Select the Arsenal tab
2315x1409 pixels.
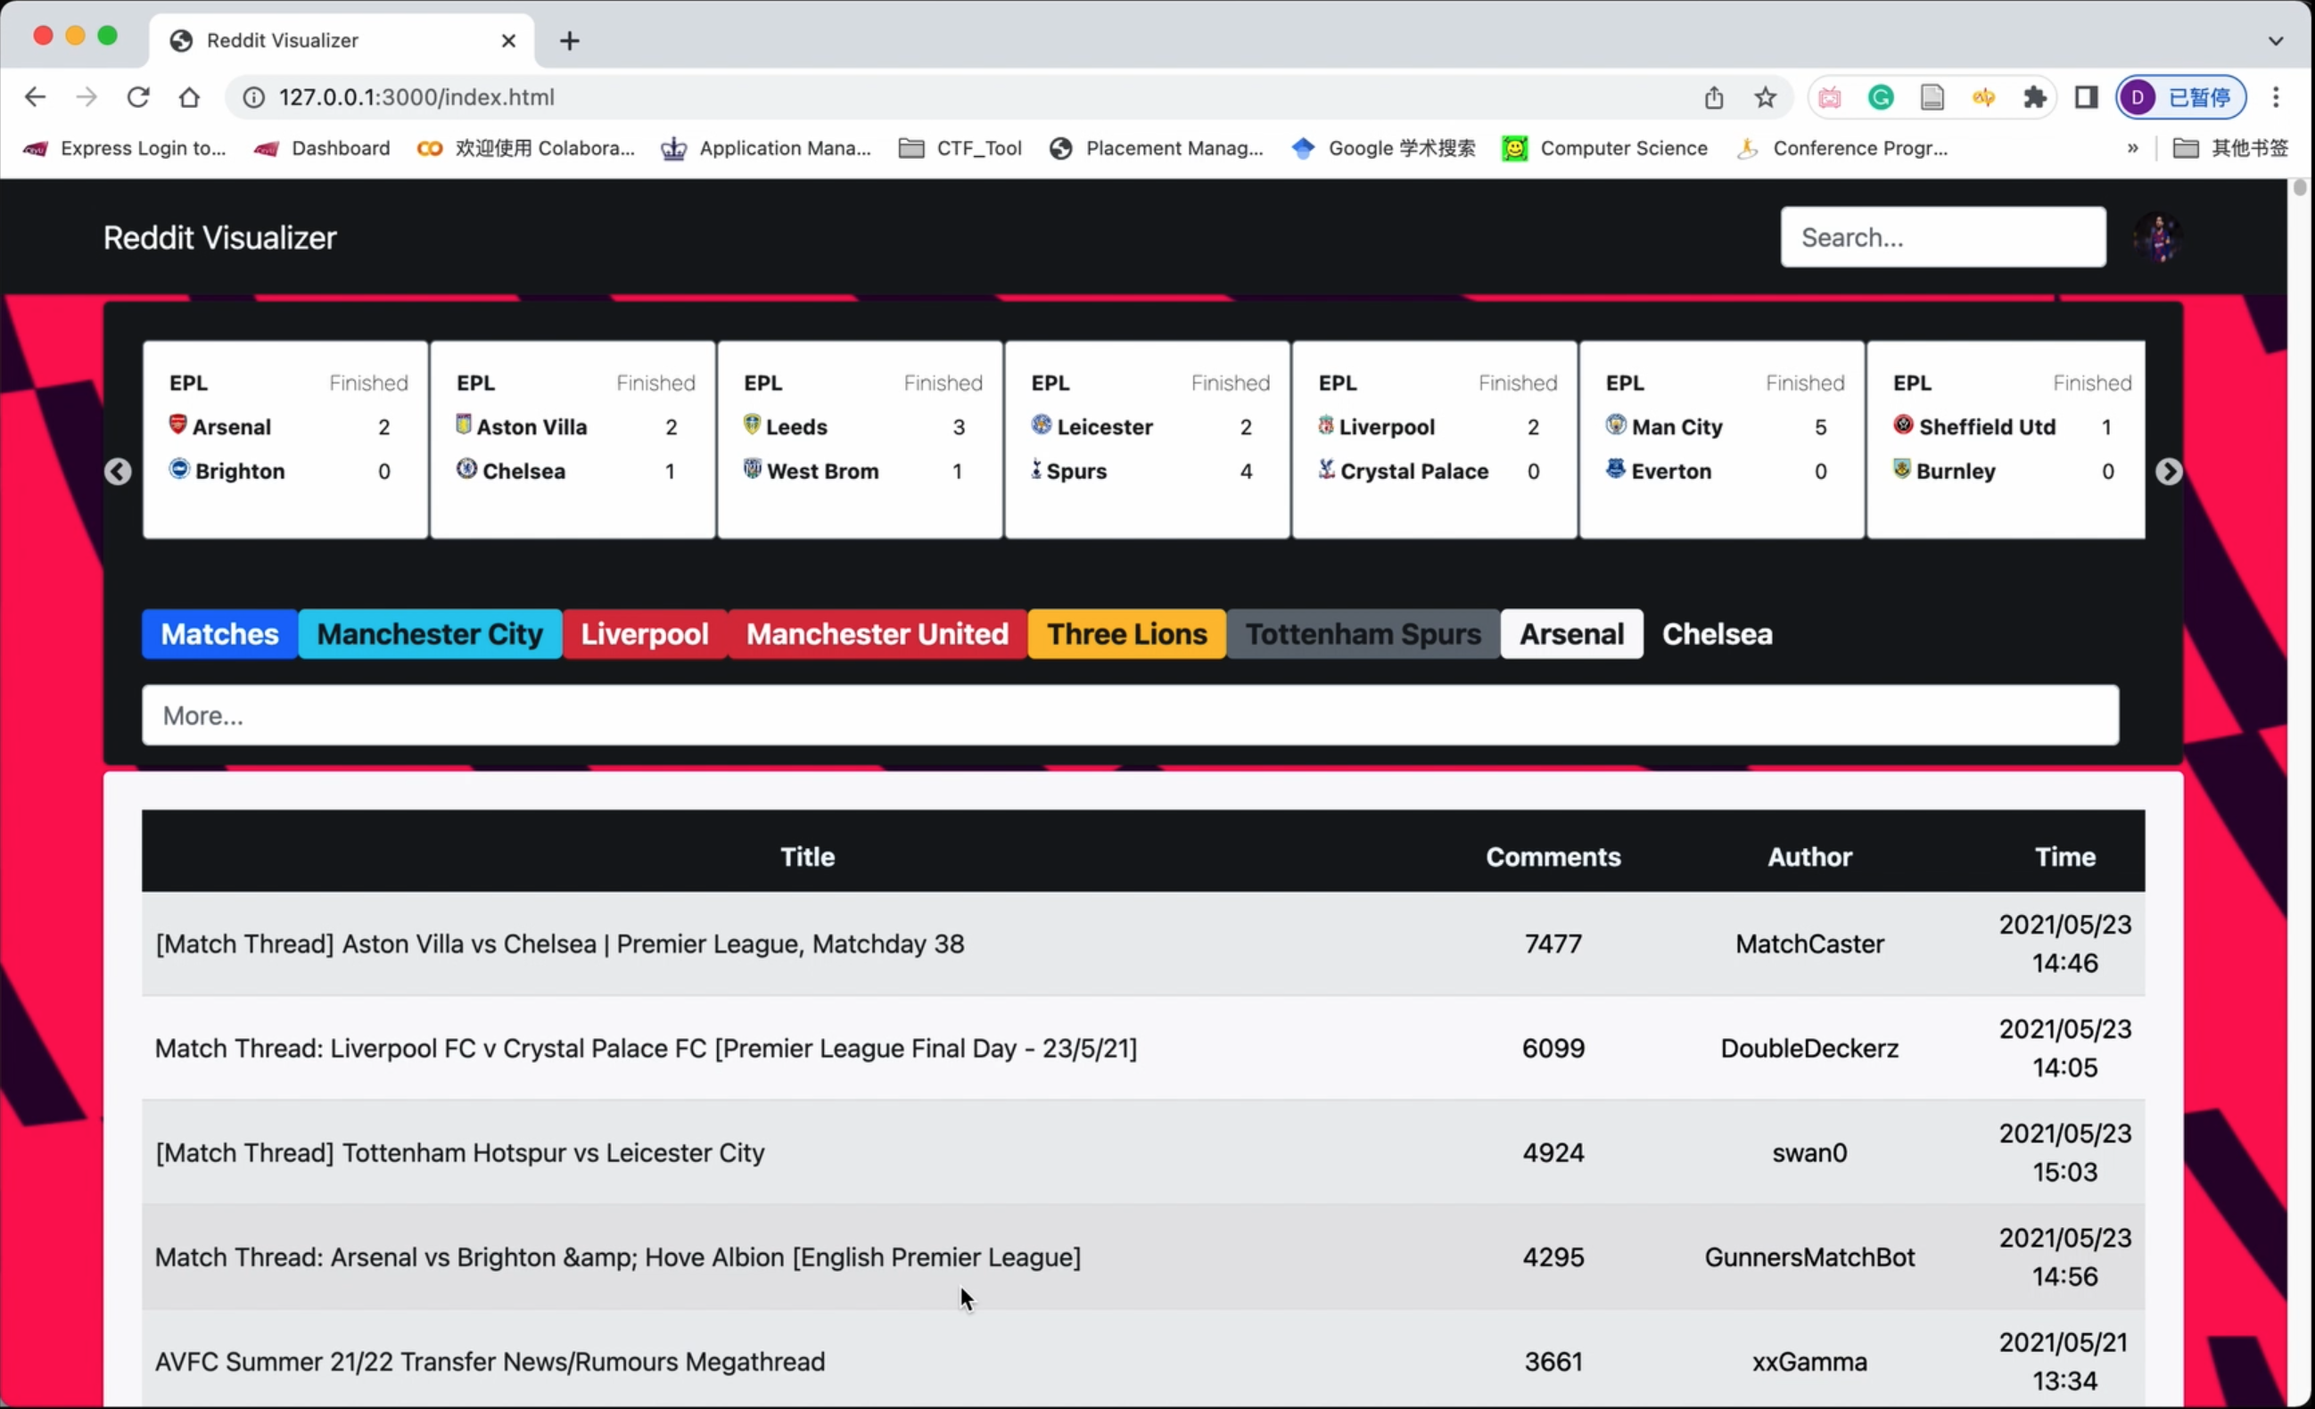tap(1572, 634)
